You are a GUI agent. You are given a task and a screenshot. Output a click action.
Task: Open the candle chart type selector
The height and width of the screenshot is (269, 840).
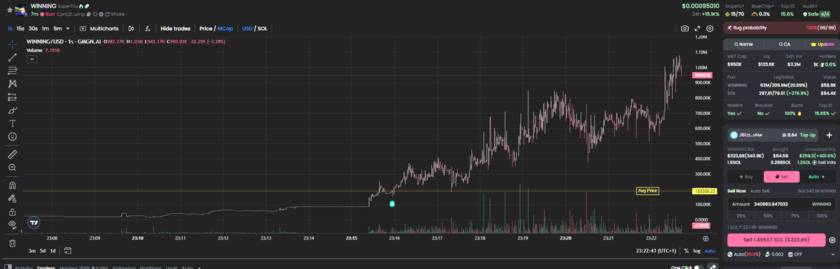(x=131, y=29)
